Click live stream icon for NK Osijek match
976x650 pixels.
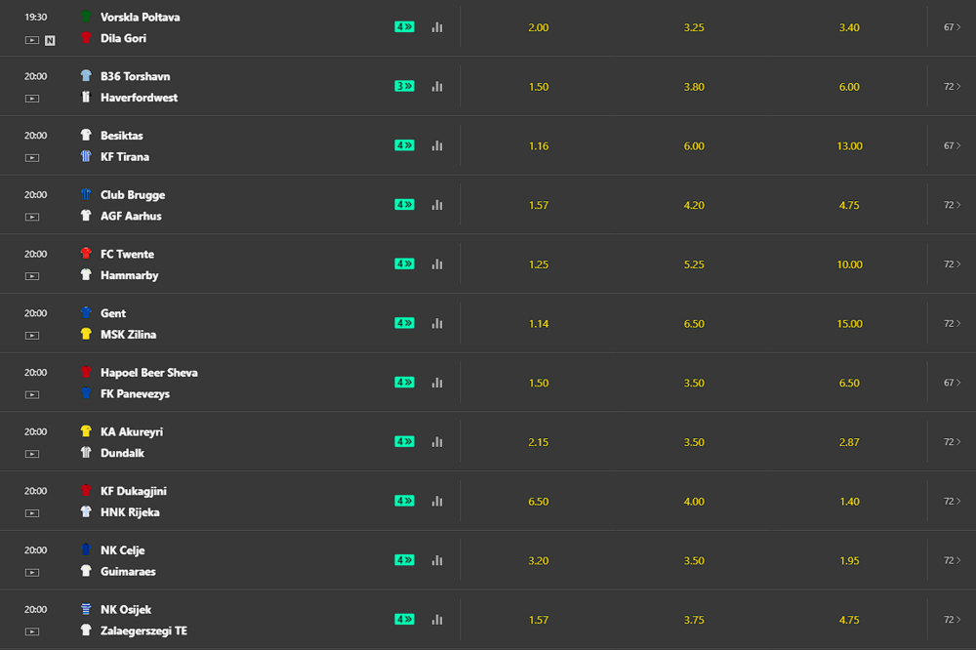point(32,631)
